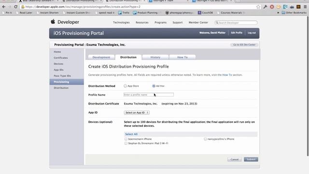
Task: Open the Read Later bookmarklet
Action: (x=24, y=13)
